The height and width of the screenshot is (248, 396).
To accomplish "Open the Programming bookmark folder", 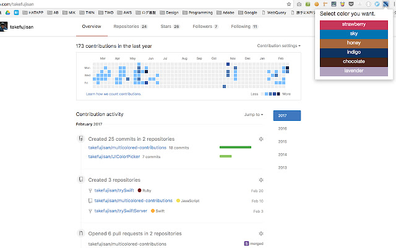I will pos(197,12).
